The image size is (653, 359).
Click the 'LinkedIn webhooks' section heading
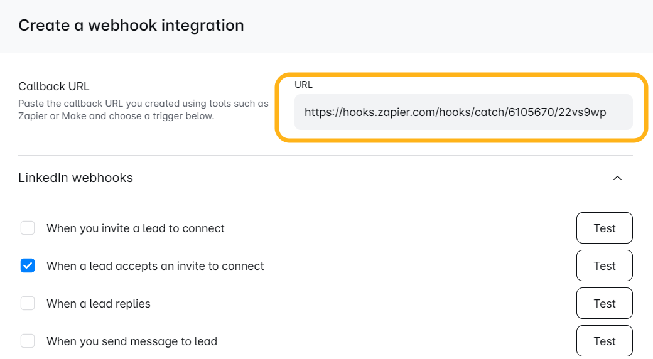[x=75, y=178]
